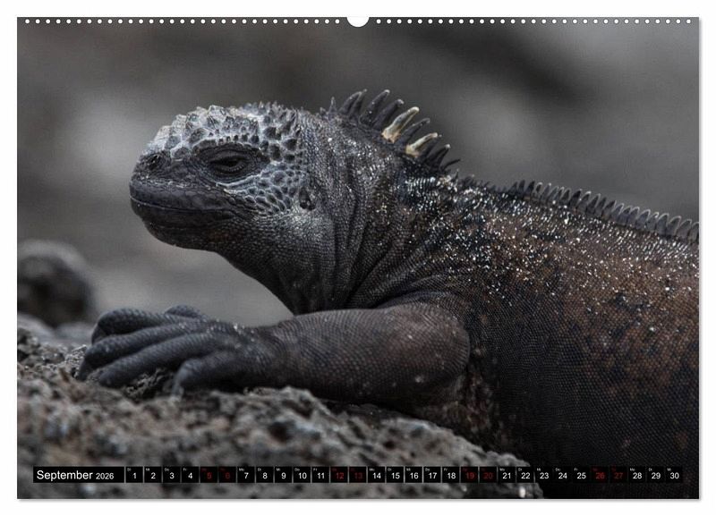Select day 15 in the date strip
Viewport: 716px width, 516px height.
click(x=395, y=476)
